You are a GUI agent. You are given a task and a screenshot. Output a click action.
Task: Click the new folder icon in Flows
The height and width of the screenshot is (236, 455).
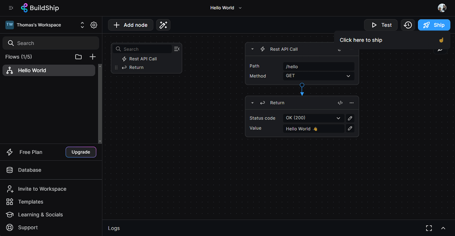click(78, 57)
